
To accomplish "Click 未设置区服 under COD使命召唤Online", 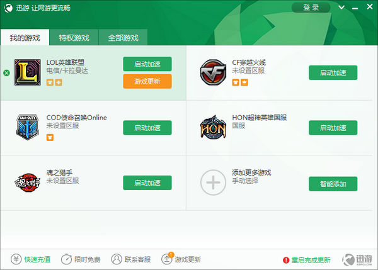I will [62, 126].
